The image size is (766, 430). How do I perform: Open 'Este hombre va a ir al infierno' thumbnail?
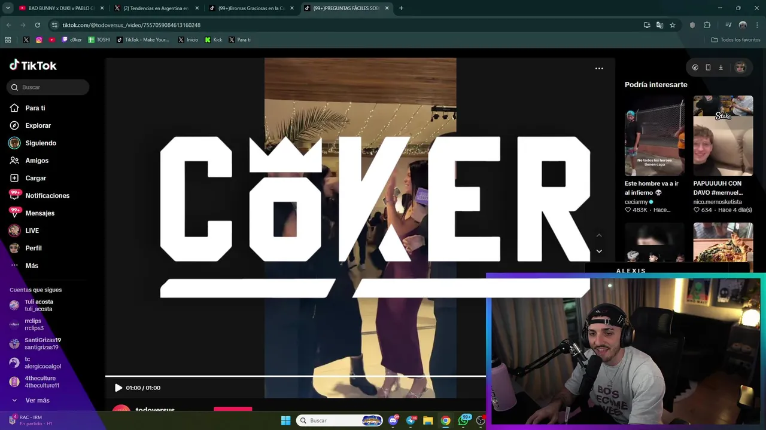(655, 136)
